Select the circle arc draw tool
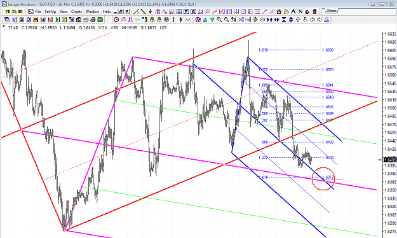This screenshot has width=397, height=238. (243, 11)
